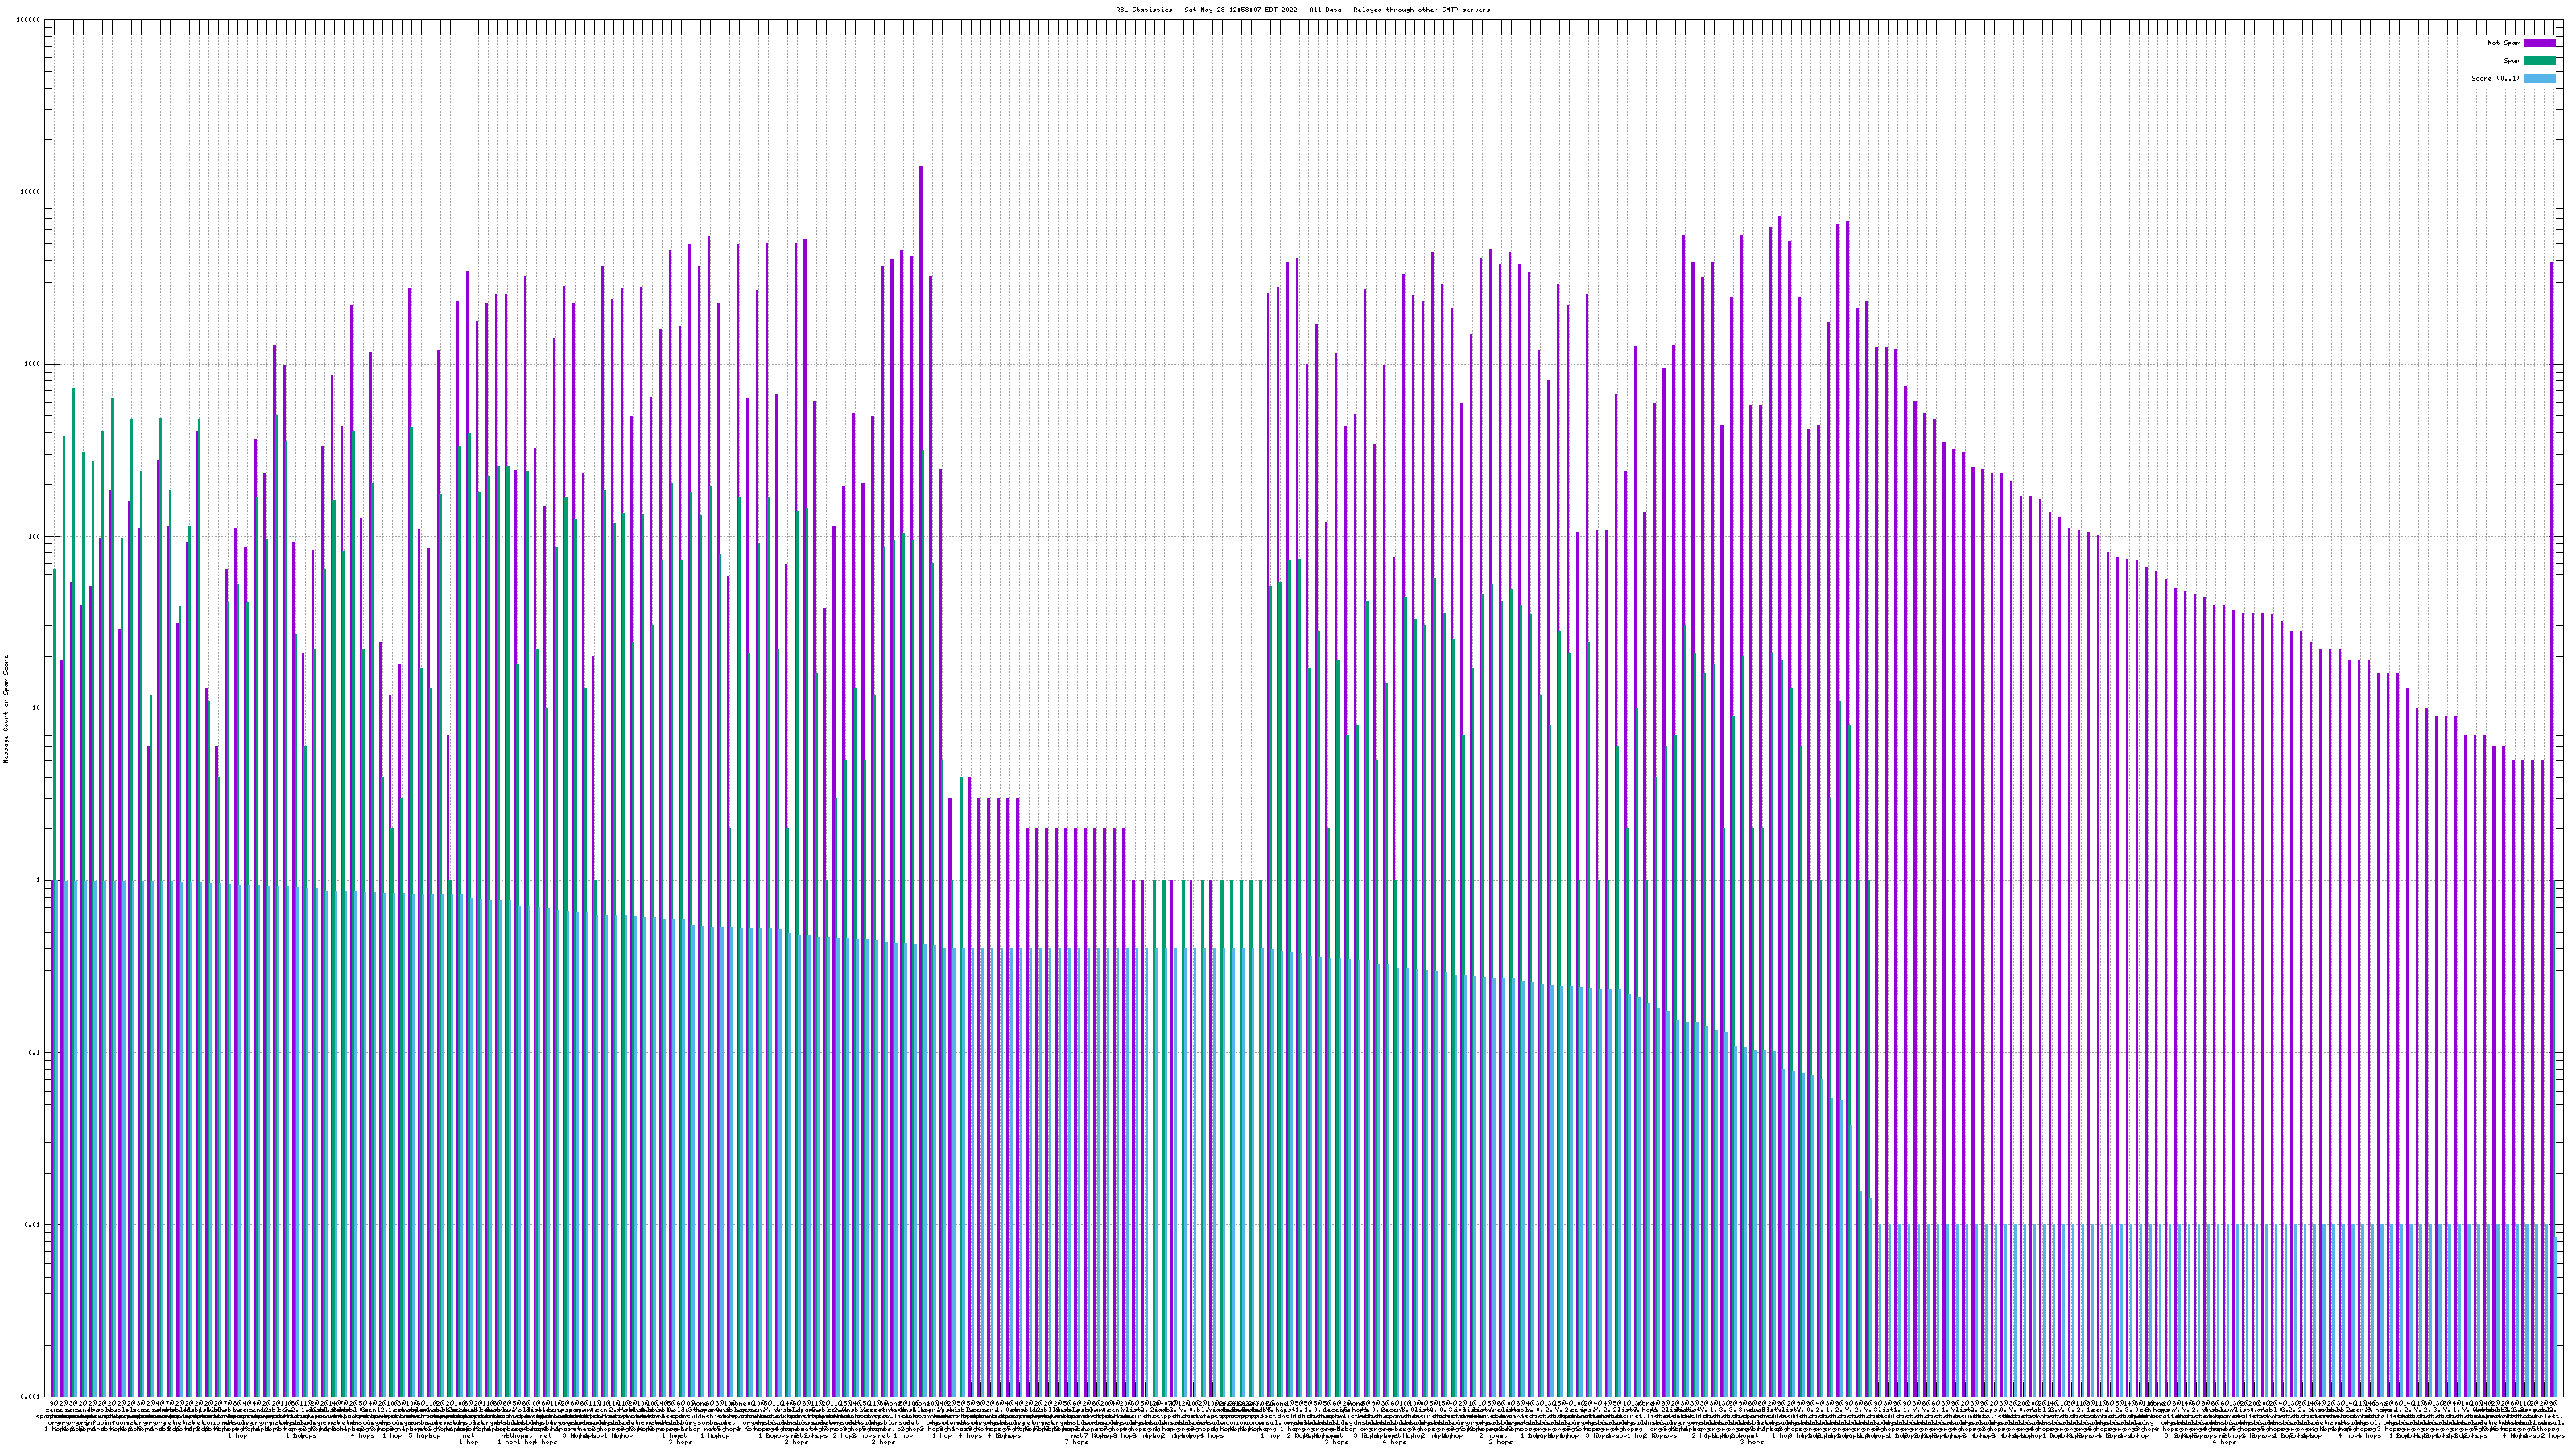Click the purple Not Spam legend swatch
The width and height of the screenshot is (2576, 1449).
point(2539,43)
